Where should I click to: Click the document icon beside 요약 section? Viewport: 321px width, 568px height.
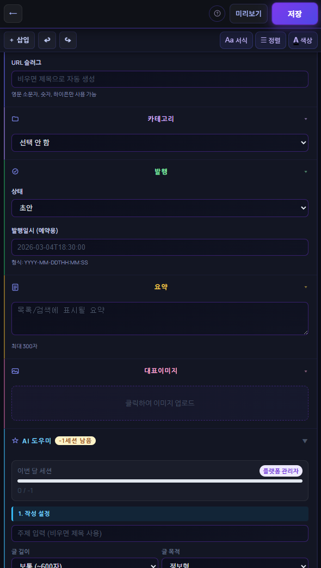point(15,287)
